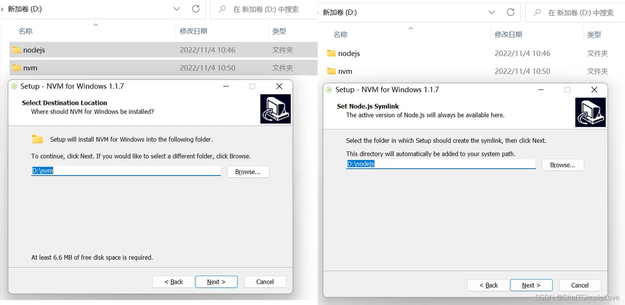The height and width of the screenshot is (305, 625).
Task: Click Next in Select Destination Location dialog
Action: pos(217,282)
